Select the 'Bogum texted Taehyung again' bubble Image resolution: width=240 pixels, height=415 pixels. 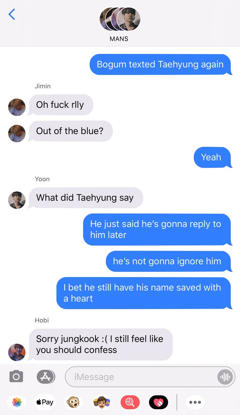tap(160, 64)
